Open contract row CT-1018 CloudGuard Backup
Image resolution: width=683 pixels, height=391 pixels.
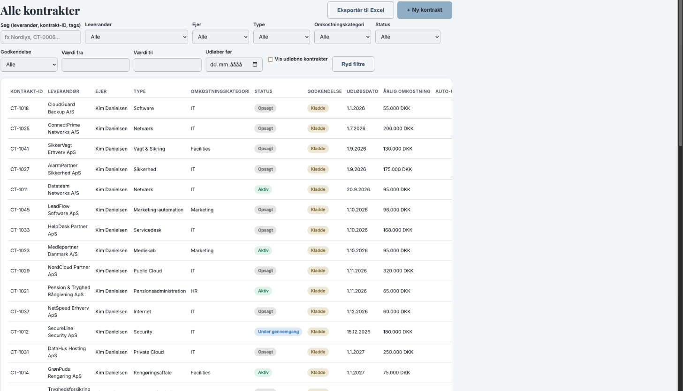tap(230, 108)
